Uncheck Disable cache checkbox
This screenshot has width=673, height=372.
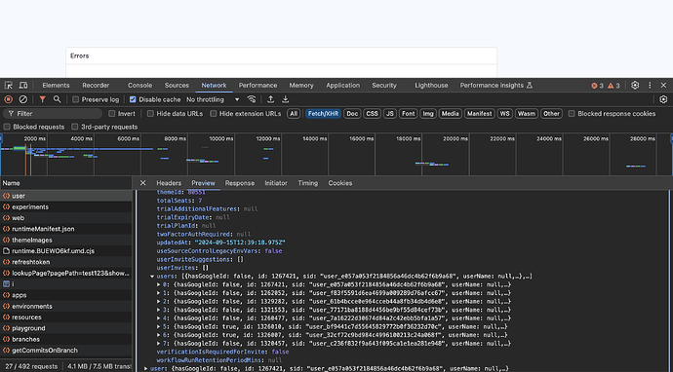(x=133, y=99)
